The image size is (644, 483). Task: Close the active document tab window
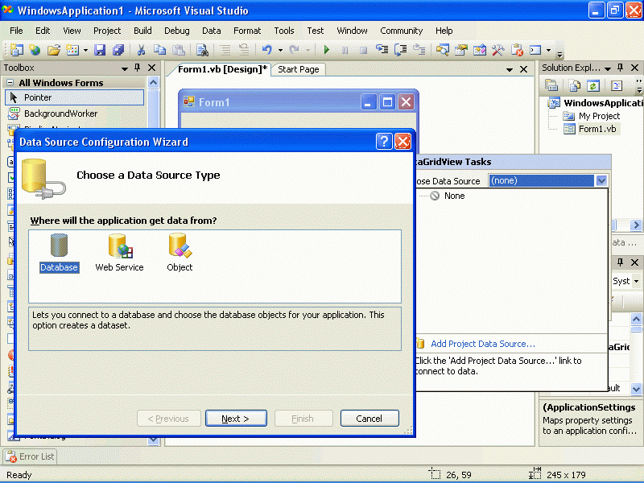click(x=524, y=69)
